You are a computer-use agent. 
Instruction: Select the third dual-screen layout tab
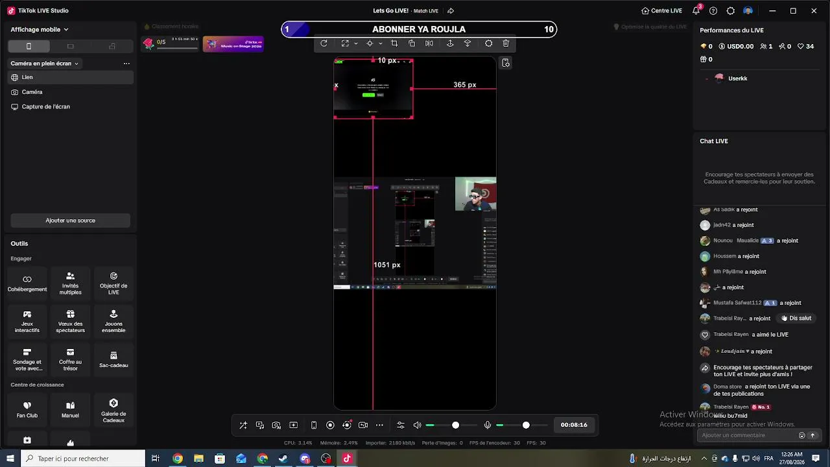click(112, 46)
